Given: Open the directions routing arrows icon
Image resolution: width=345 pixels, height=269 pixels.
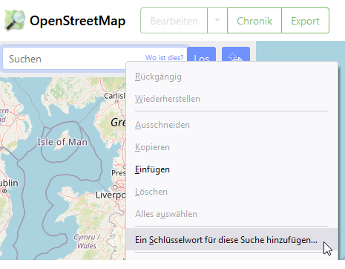Looking at the screenshot, I should (236, 55).
